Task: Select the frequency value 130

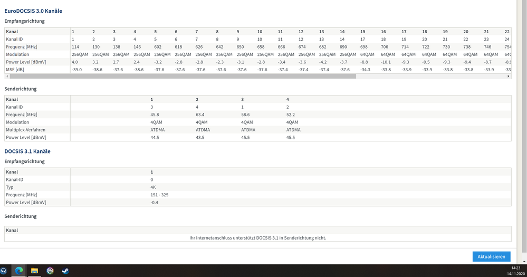Action: point(96,47)
